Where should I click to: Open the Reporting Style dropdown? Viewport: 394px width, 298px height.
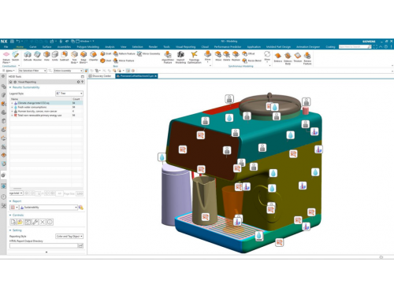click(x=69, y=236)
